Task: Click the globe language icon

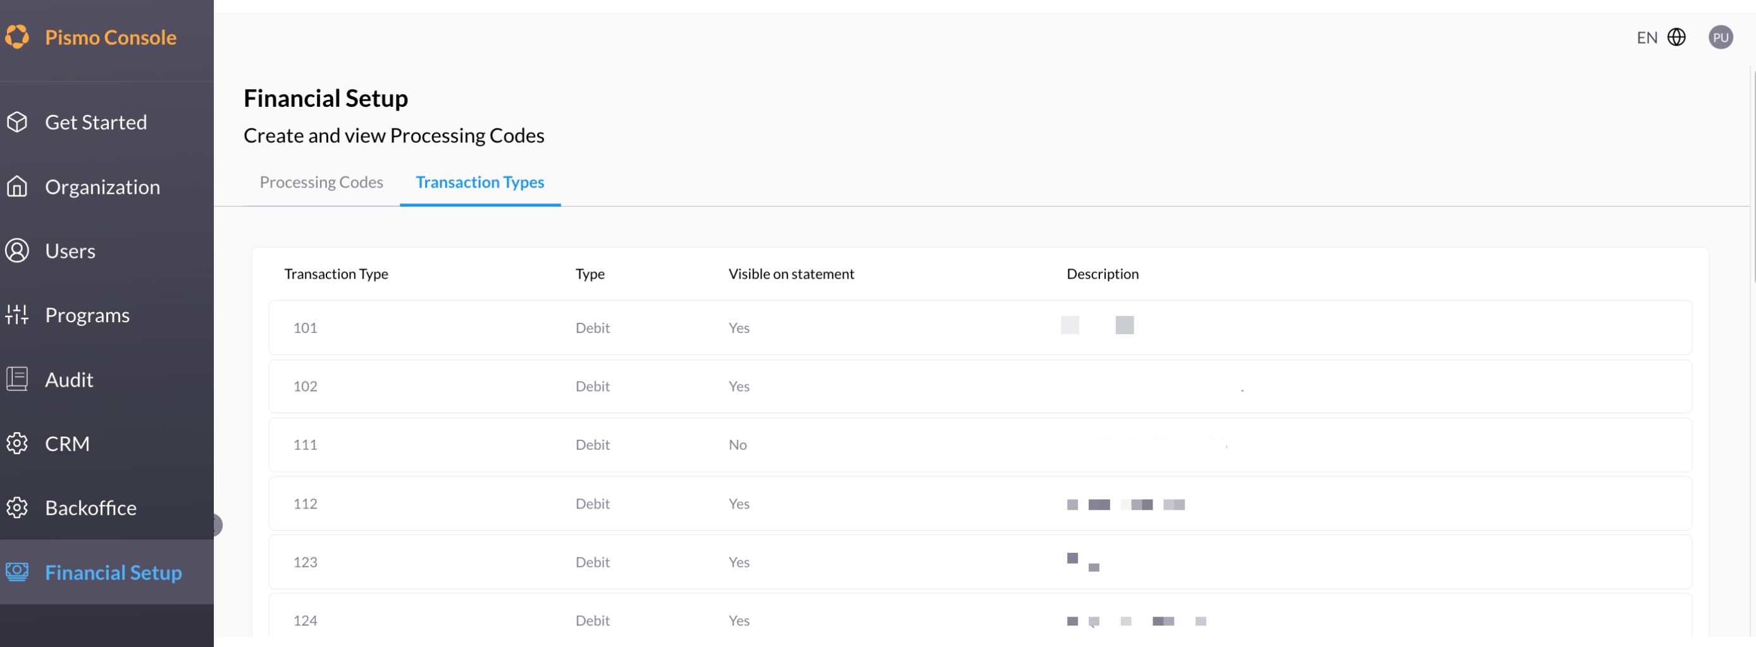Action: click(1676, 37)
